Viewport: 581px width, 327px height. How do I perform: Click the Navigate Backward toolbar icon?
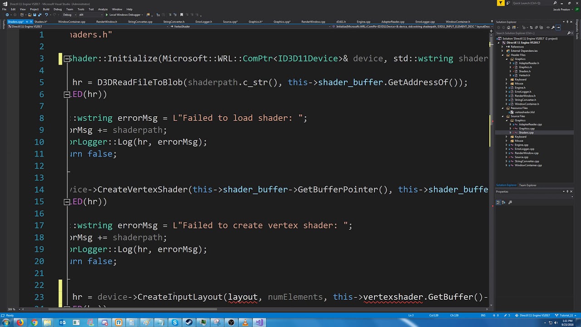[x=7, y=15]
